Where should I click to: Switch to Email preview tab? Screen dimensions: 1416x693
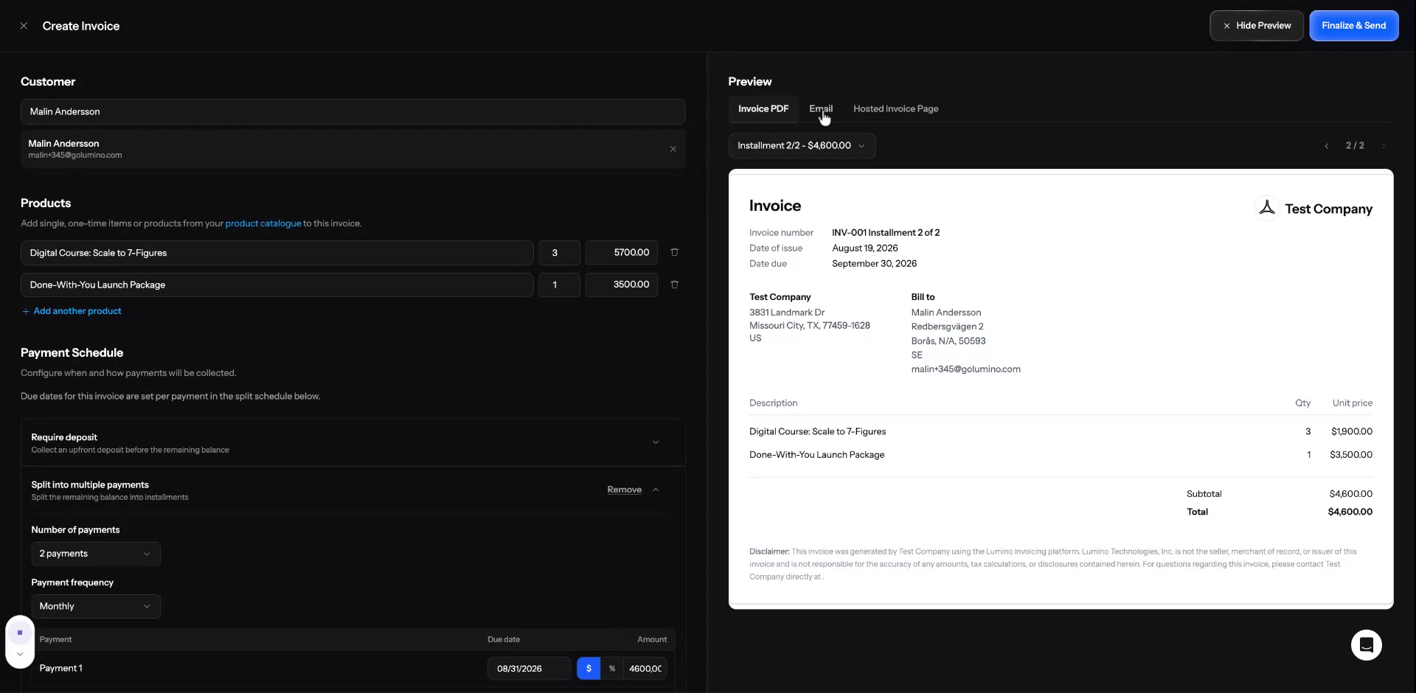tap(821, 108)
